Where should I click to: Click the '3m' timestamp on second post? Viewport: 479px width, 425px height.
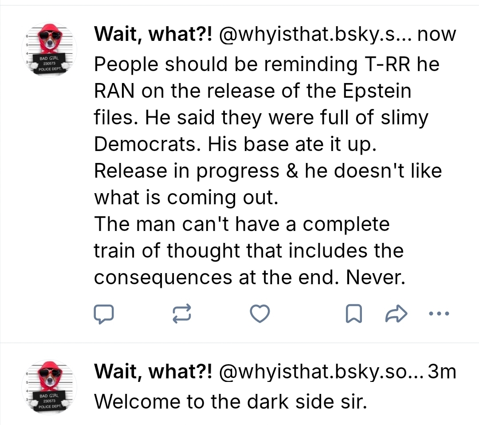(x=443, y=372)
